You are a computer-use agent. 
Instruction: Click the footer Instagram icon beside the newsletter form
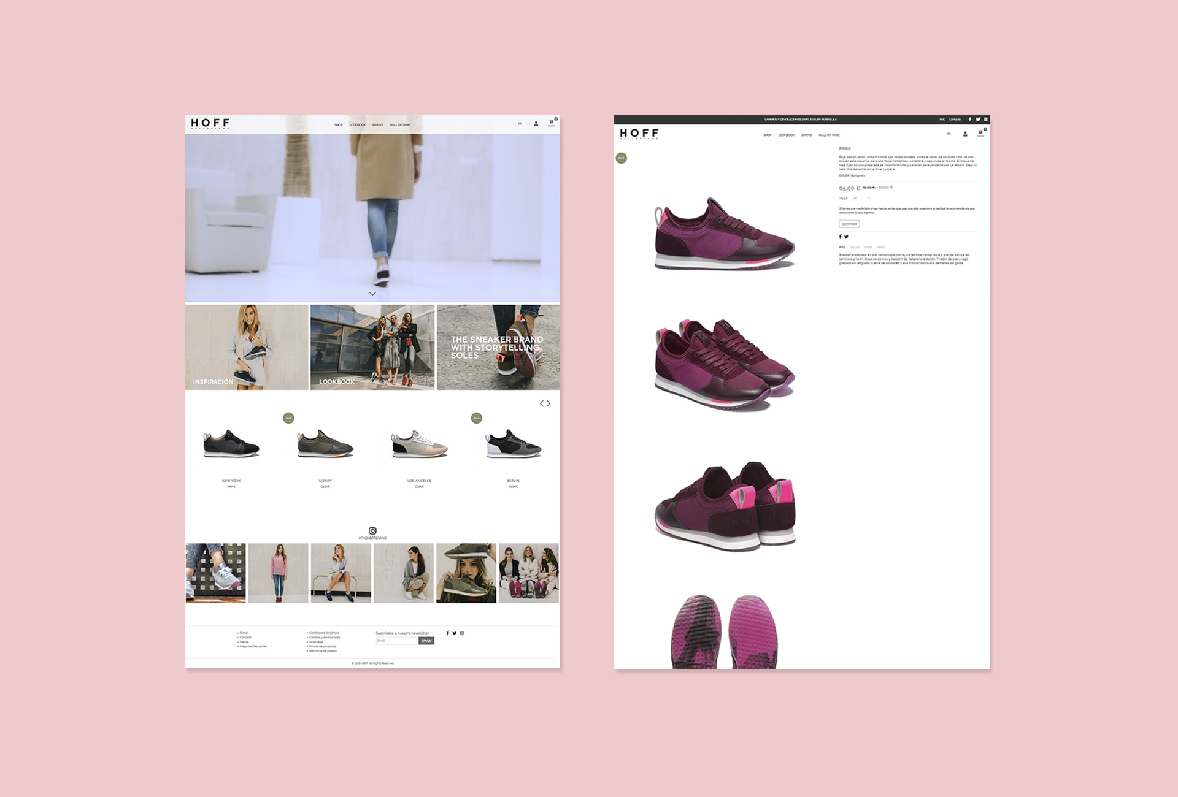[462, 633]
